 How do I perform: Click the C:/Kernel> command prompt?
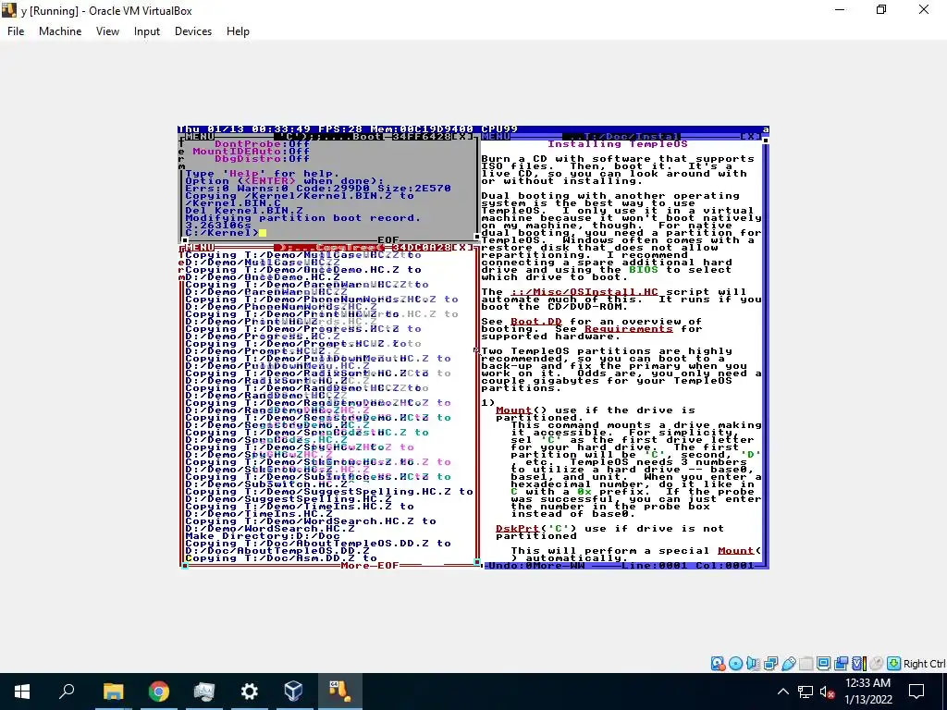tap(222, 232)
